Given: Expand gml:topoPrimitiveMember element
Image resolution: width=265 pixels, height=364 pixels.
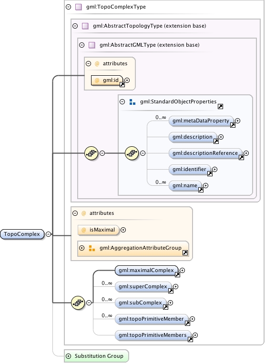Looking at the screenshot, I should pos(192,319).
